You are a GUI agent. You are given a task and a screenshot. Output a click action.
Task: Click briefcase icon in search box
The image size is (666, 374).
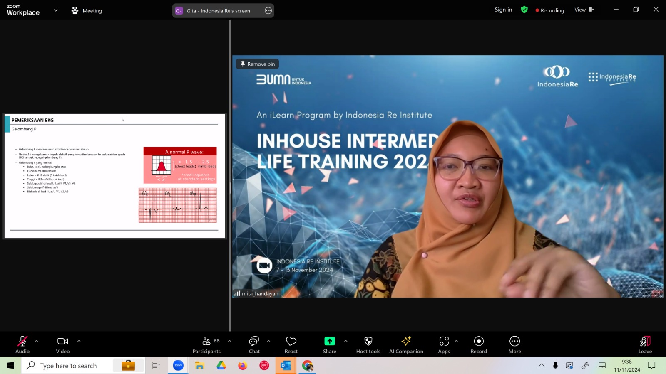[x=128, y=365]
